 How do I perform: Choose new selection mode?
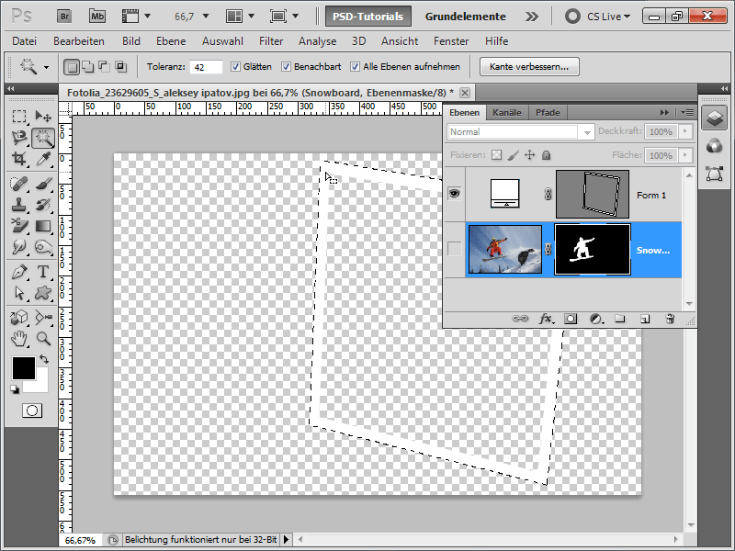pos(72,67)
